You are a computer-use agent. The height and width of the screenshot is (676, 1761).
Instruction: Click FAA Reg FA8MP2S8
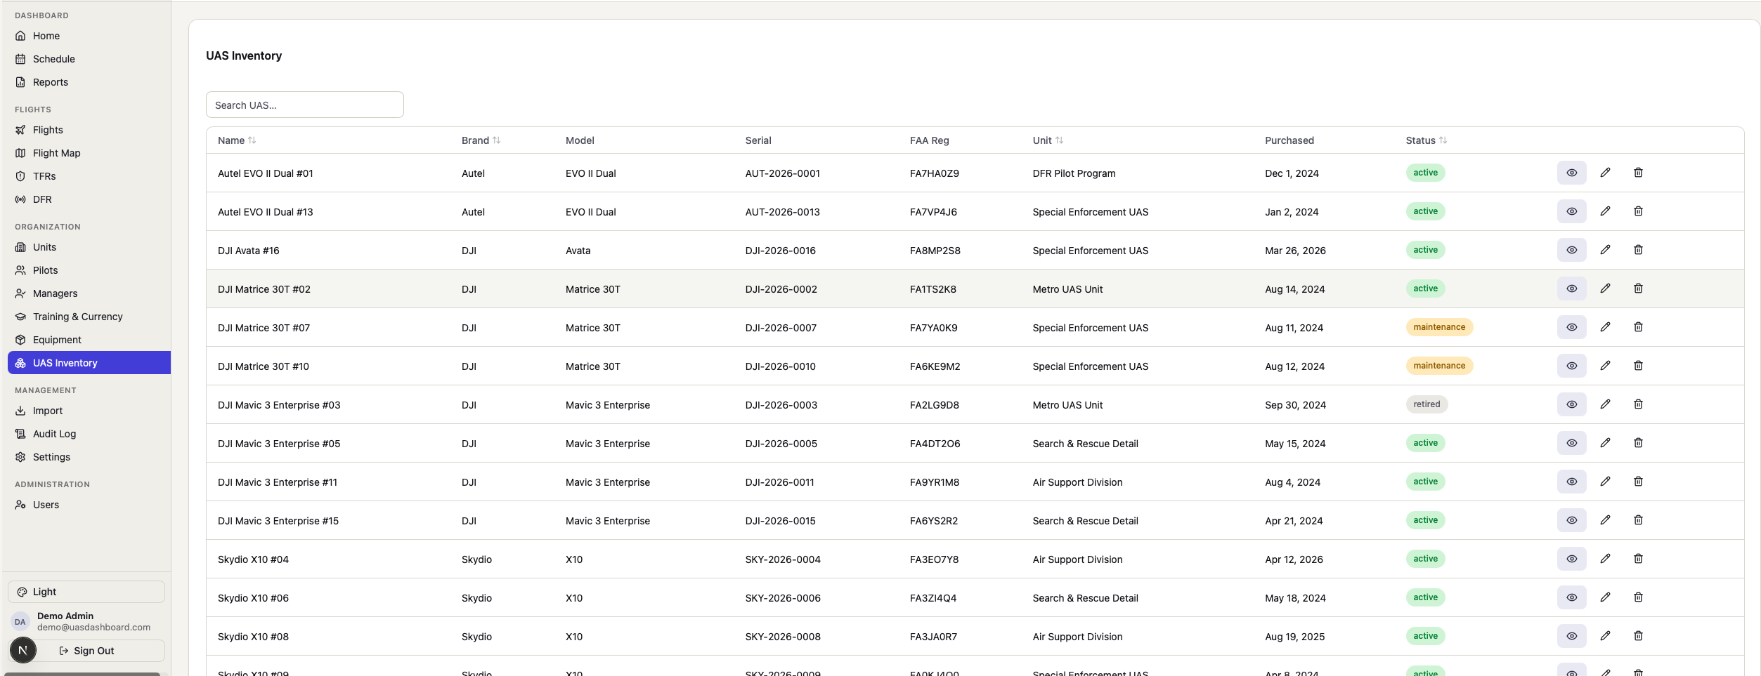coord(935,251)
